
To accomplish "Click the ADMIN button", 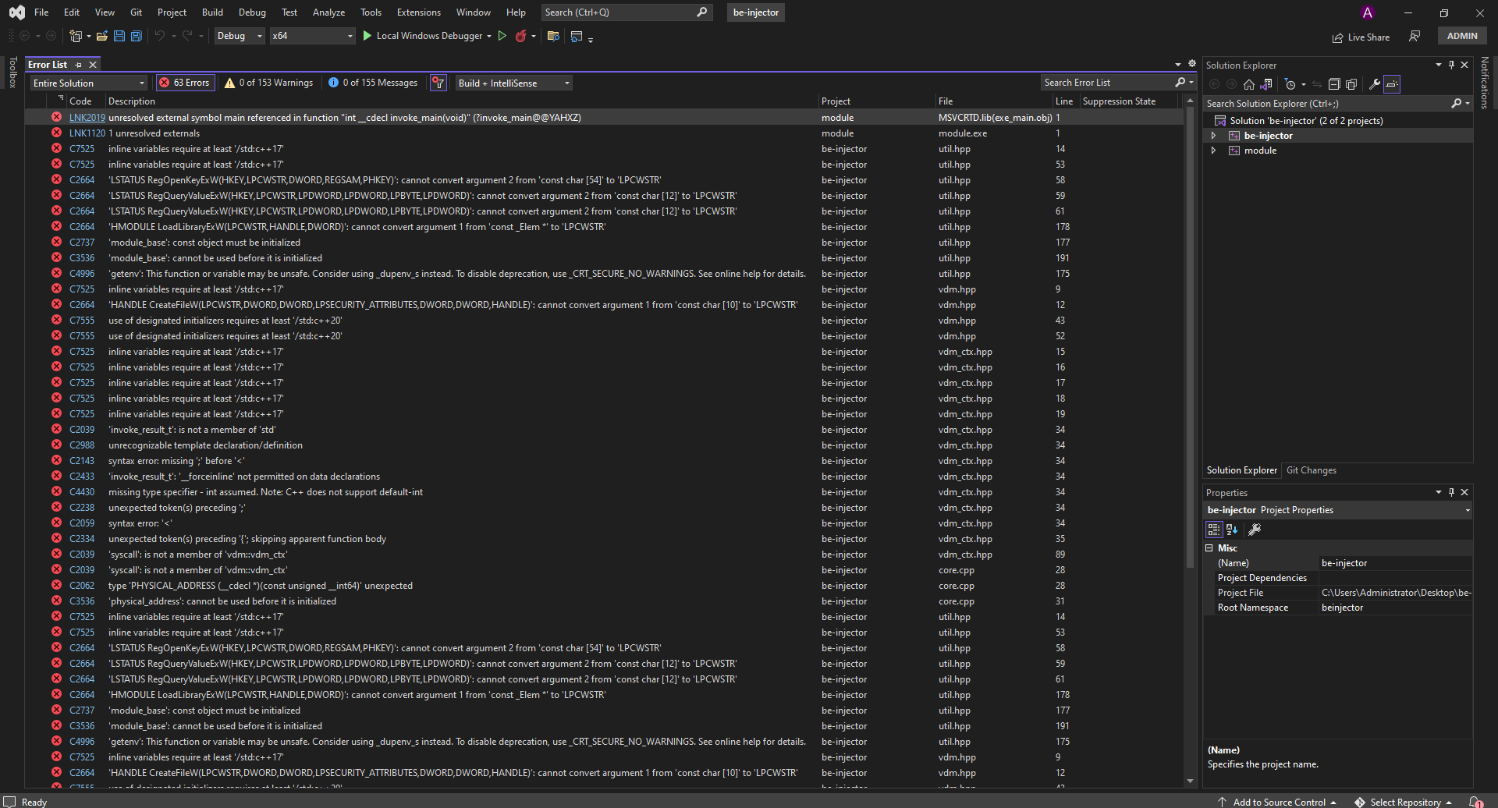I will pos(1462,36).
